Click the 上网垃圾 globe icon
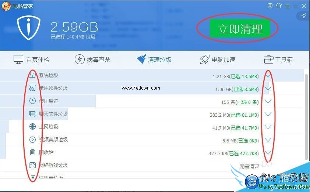Image resolution: width=310 pixels, height=192 pixels. [33, 127]
